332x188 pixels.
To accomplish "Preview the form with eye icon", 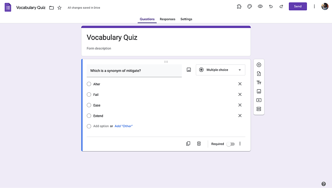I will tap(260, 6).
